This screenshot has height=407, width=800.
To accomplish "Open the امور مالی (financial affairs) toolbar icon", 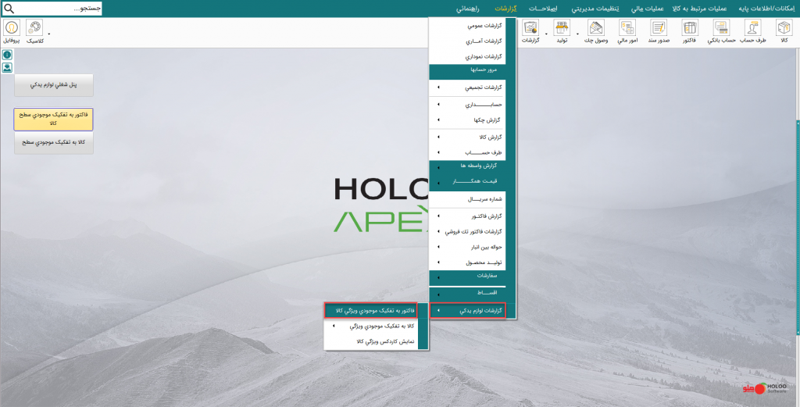I will [x=627, y=30].
